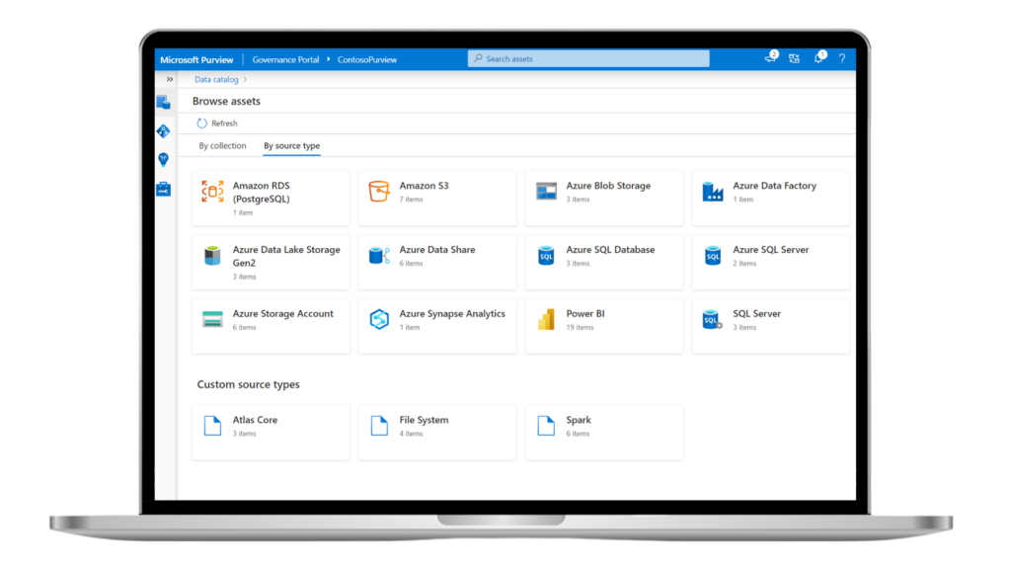Click the Azure Blob Storage icon
1011x569 pixels.
546,191
